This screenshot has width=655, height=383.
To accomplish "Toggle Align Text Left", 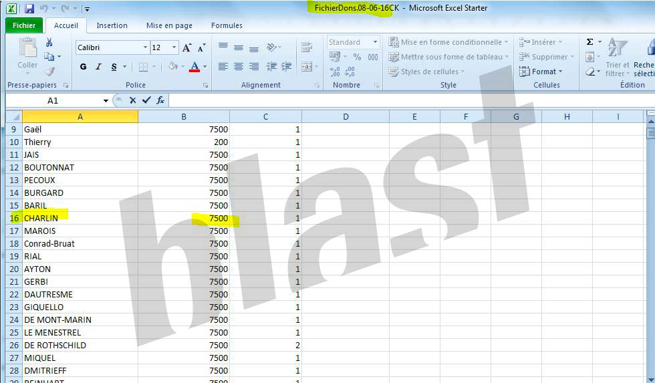I will coord(223,66).
